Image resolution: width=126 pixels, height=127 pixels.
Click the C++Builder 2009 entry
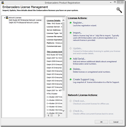coord(54,100)
